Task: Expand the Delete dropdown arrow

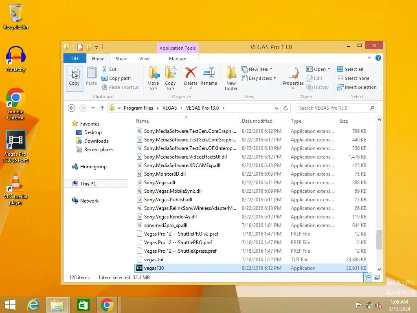Action: click(191, 88)
